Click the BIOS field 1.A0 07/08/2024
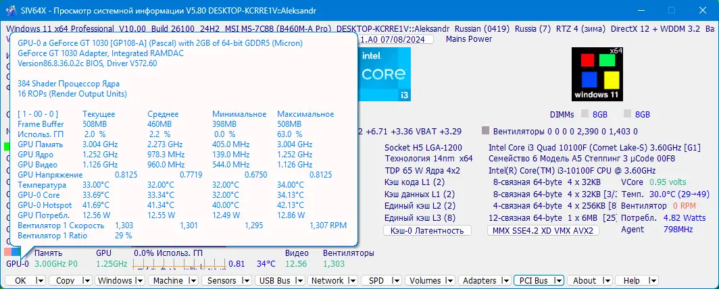Viewport: 719px width, 289px height. tap(396, 39)
